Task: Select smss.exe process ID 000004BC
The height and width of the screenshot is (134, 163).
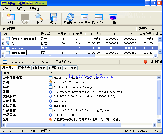Action: pos(112,48)
